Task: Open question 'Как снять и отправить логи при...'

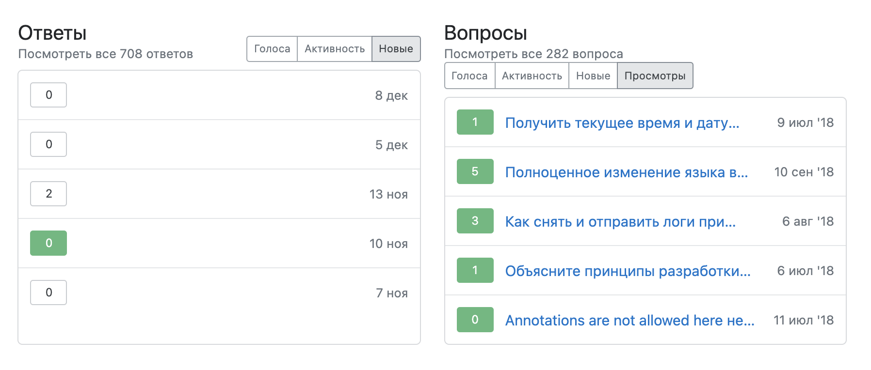Action: (x=621, y=222)
